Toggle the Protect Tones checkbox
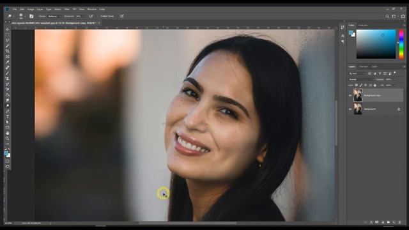This screenshot has width=409, height=230. pyautogui.click(x=98, y=16)
